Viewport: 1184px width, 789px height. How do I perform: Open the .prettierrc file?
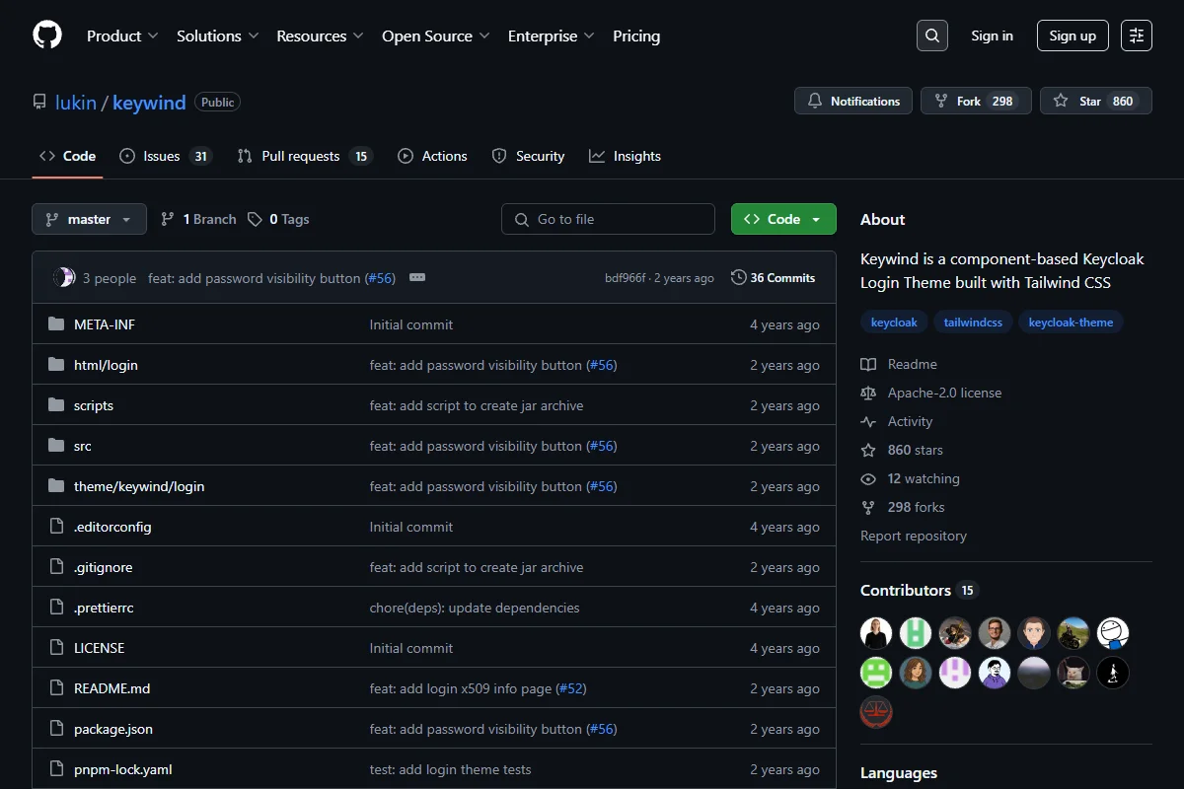[x=104, y=608]
